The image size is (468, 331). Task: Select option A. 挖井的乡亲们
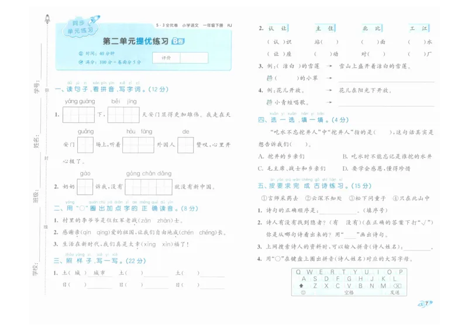281,156
